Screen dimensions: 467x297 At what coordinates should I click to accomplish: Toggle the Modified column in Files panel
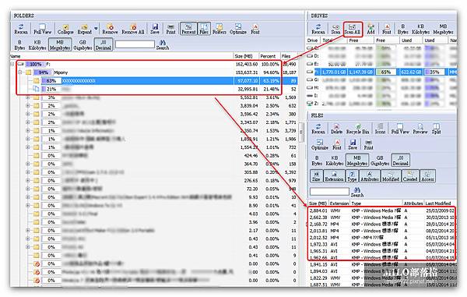[x=391, y=176]
